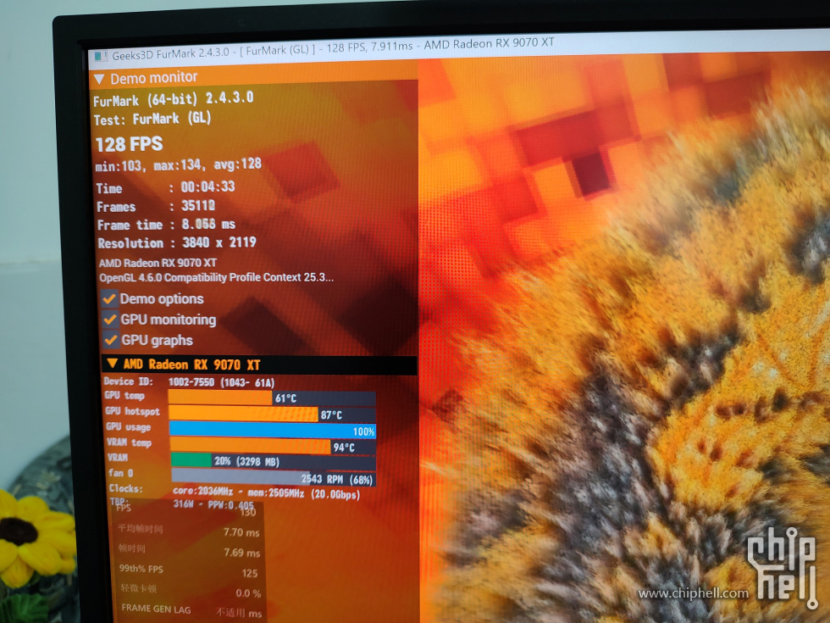
Task: Click the Frame time value "8.058 ms"
Action: point(208,224)
